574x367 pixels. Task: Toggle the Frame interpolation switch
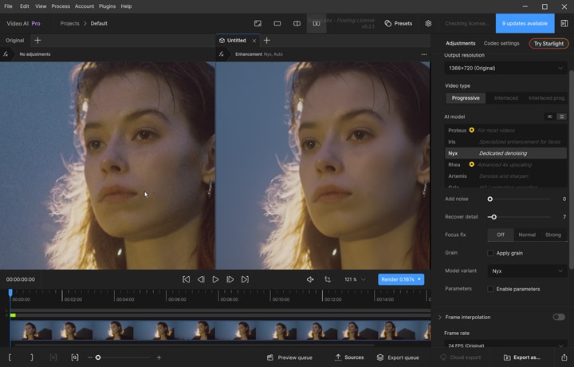click(559, 318)
